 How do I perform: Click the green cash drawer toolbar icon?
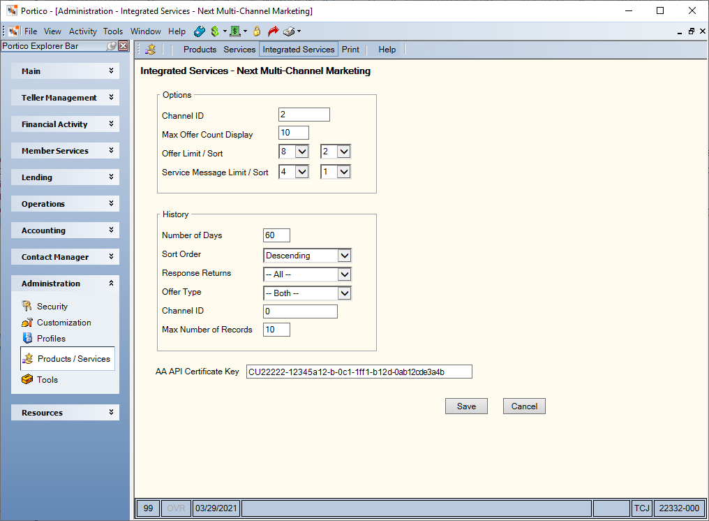(x=235, y=31)
